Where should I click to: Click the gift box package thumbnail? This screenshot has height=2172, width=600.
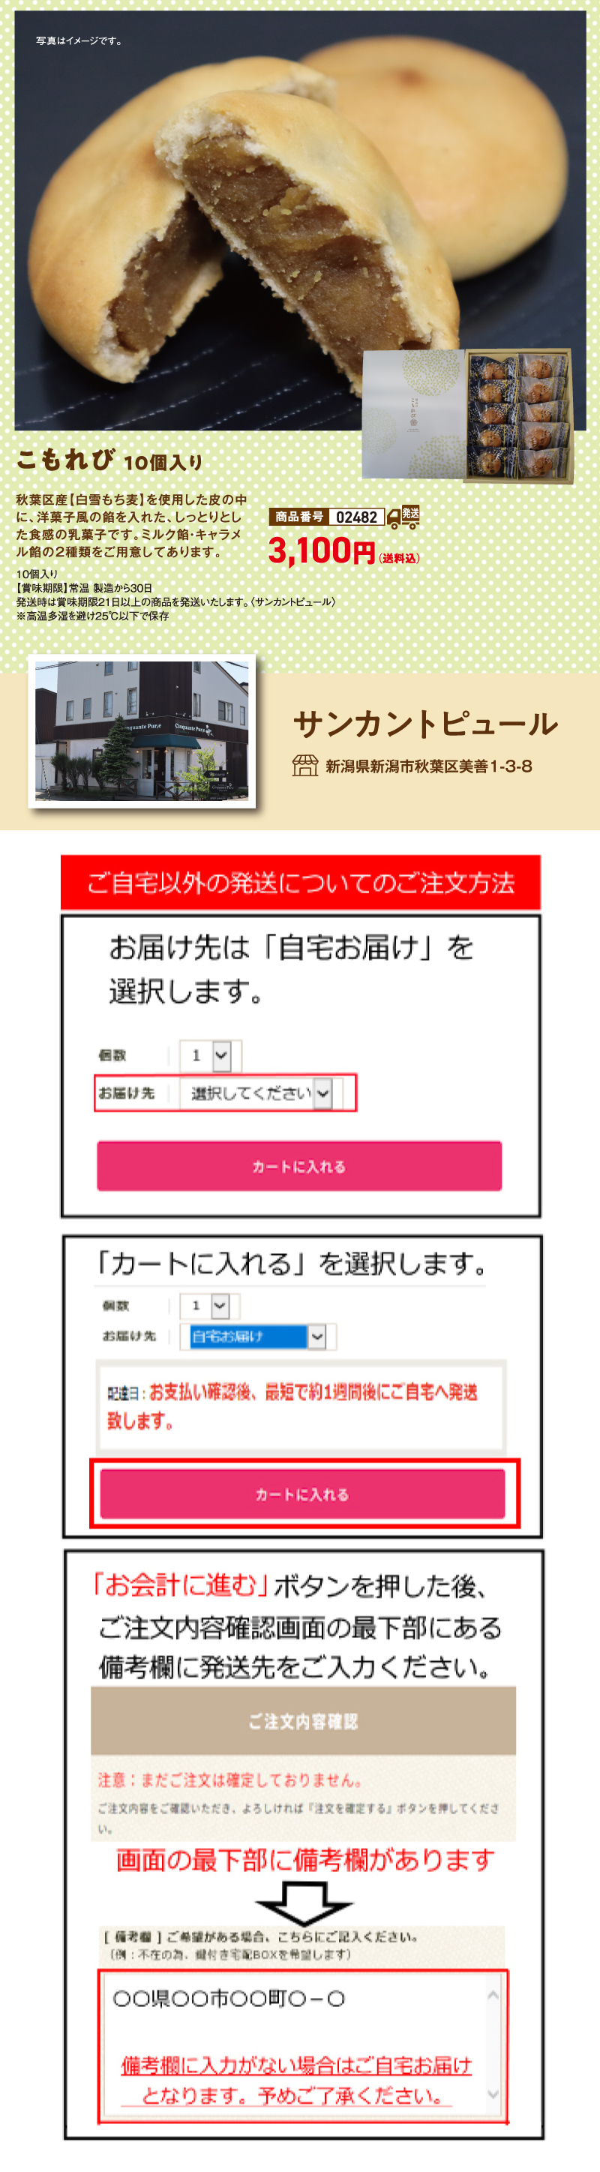pyautogui.click(x=466, y=415)
